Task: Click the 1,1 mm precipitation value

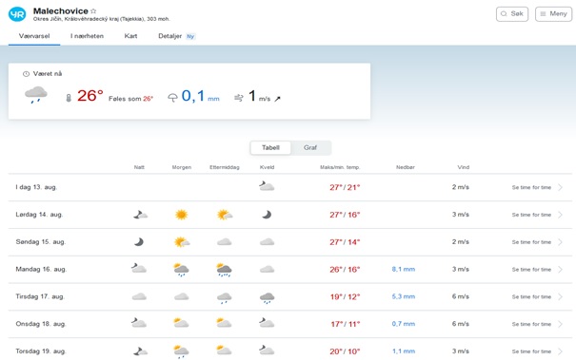Action: pos(404,351)
